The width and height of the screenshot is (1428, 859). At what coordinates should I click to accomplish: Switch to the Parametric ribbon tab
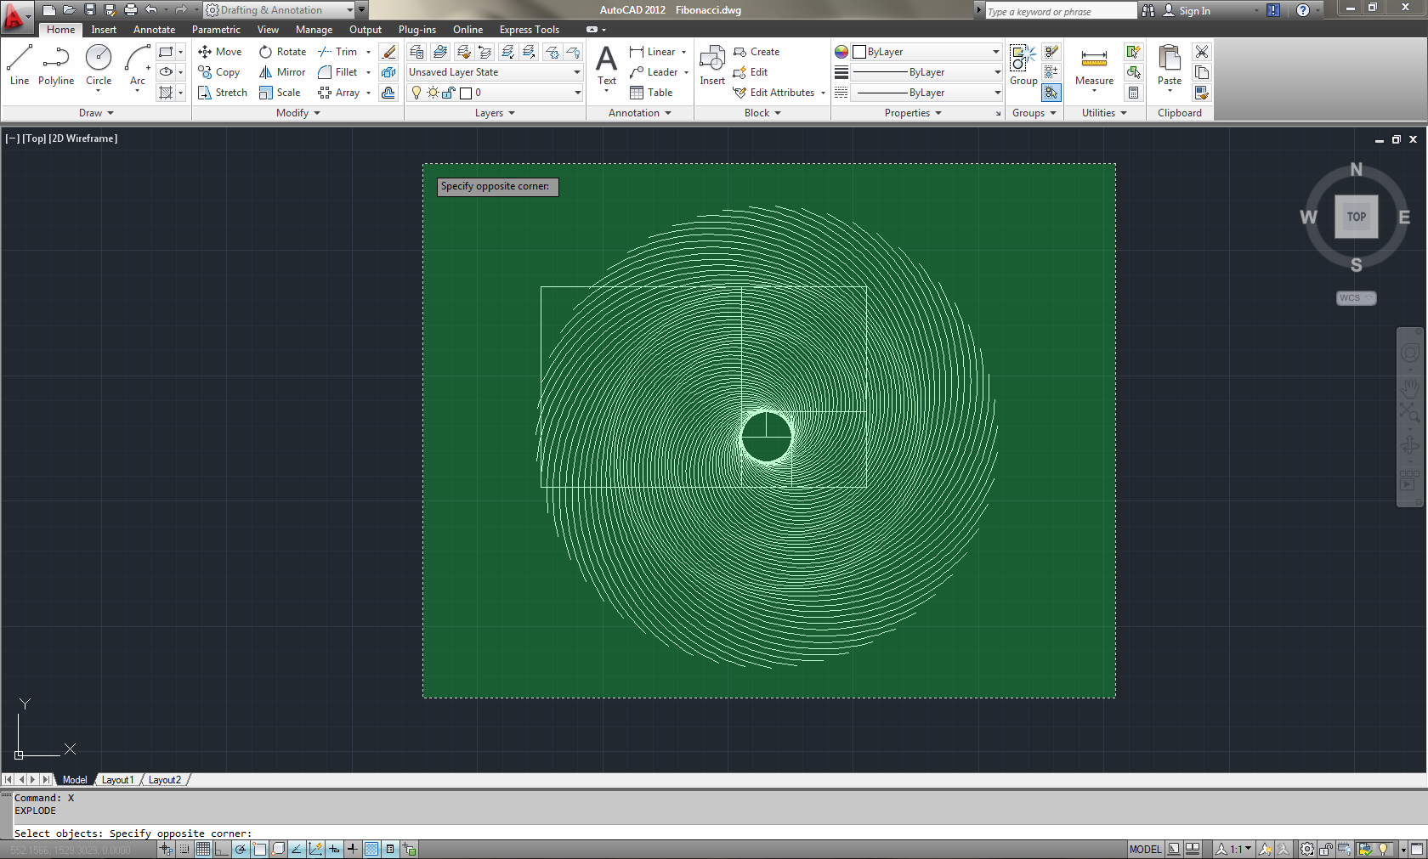[216, 29]
